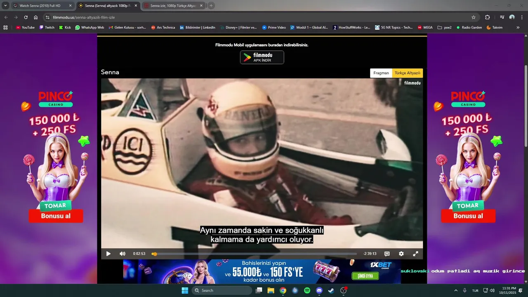Open Prime Video bookmark

coord(274,28)
